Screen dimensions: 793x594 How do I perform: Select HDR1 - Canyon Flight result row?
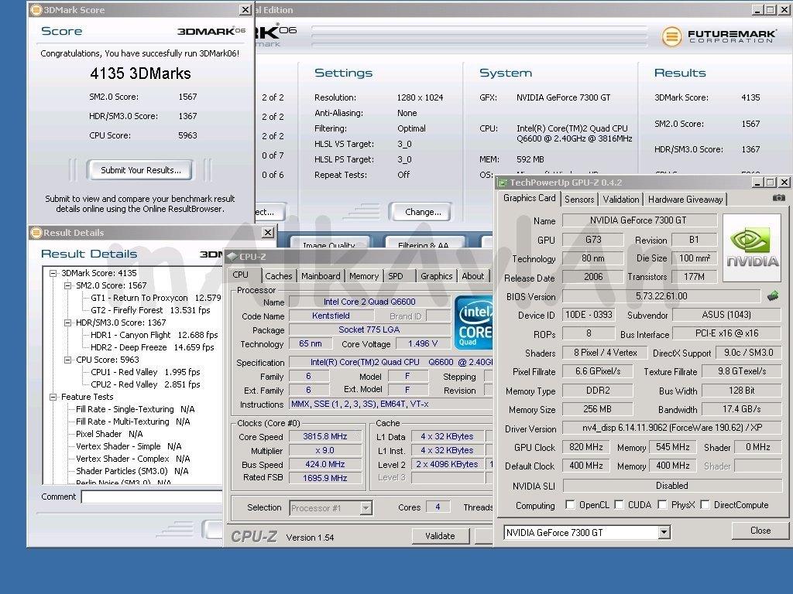[x=154, y=335]
